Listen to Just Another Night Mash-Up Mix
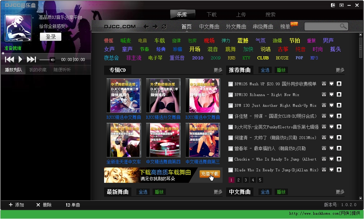Image resolution: width=364 pixels, height=219 pixels. point(324,105)
